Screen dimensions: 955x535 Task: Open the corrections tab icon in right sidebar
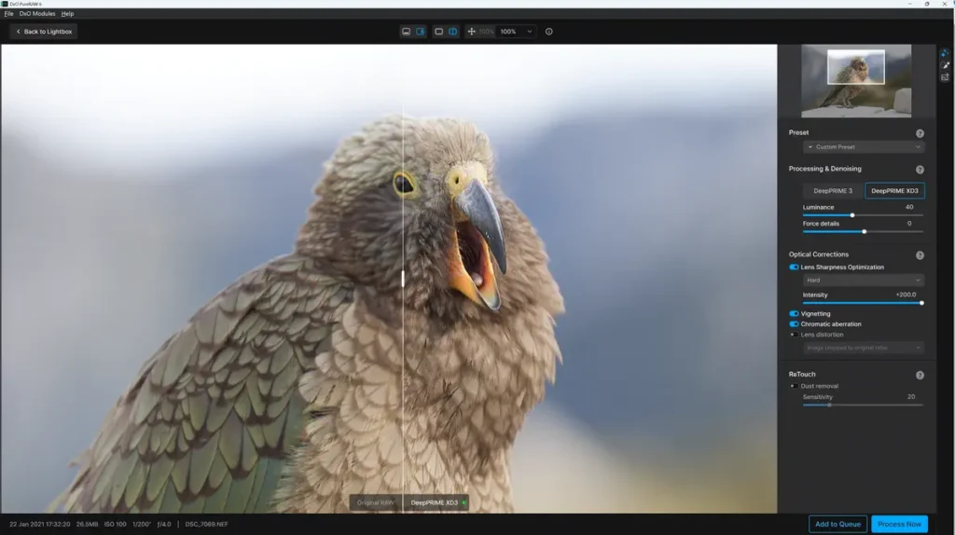(945, 53)
